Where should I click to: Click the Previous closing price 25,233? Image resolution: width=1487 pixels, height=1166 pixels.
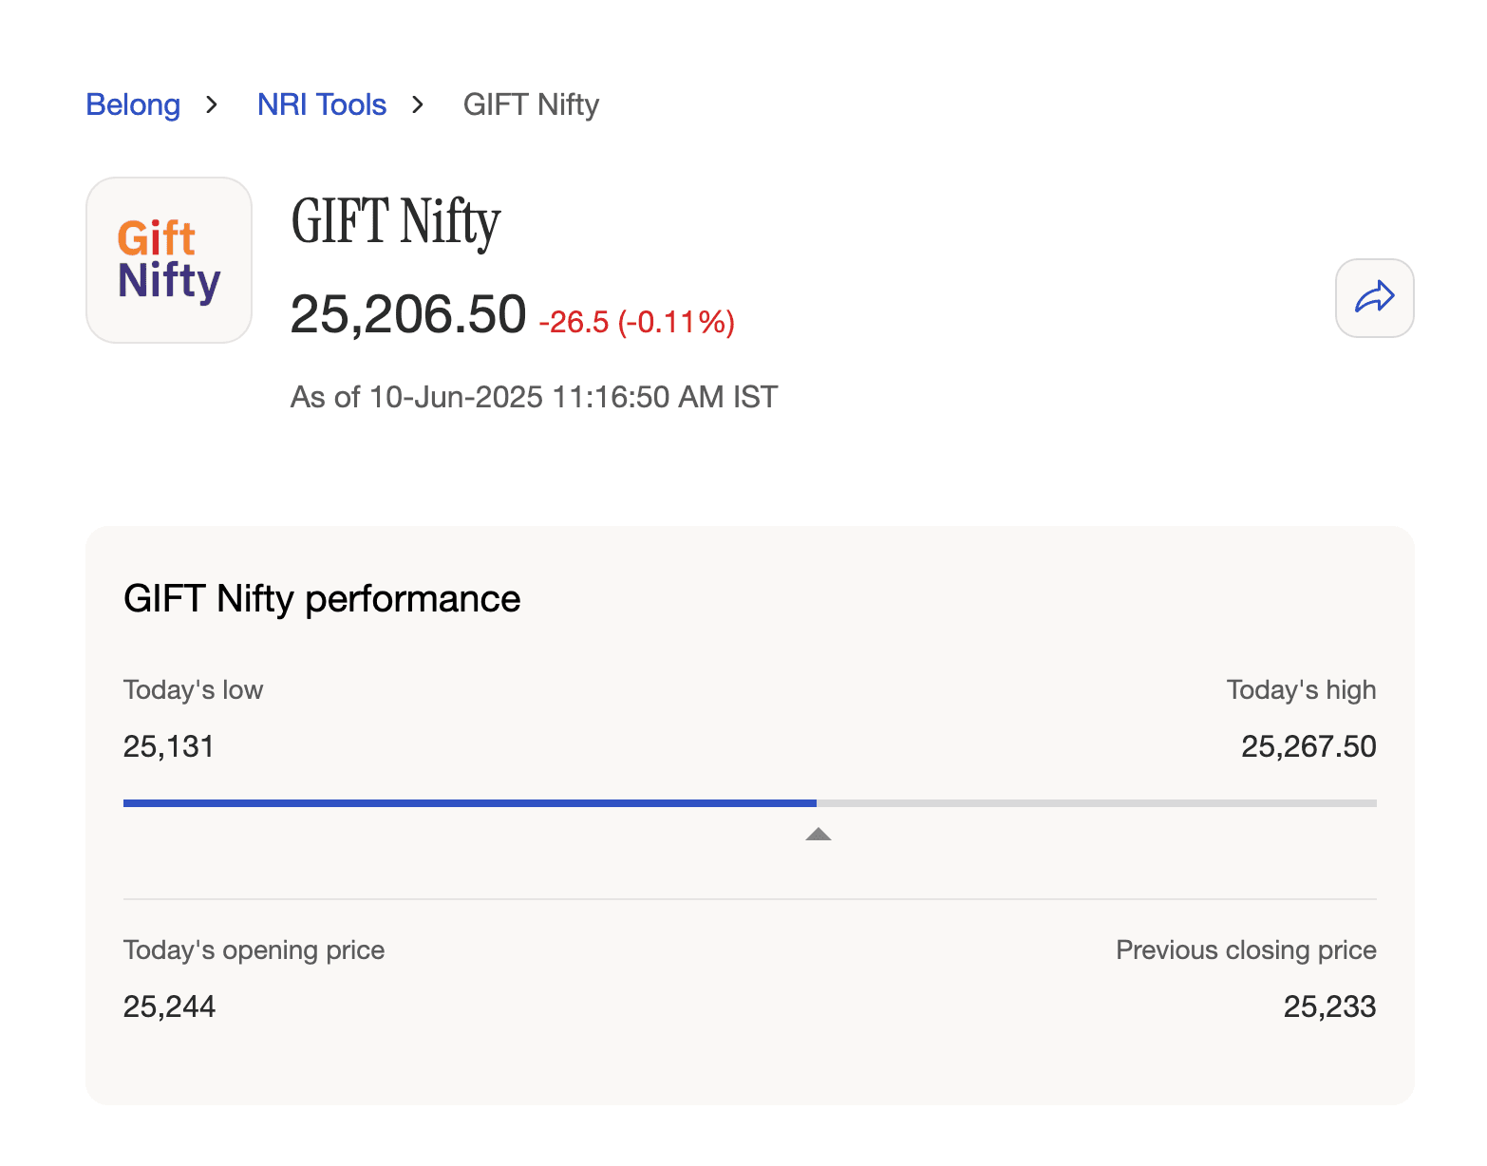pos(1329,1006)
